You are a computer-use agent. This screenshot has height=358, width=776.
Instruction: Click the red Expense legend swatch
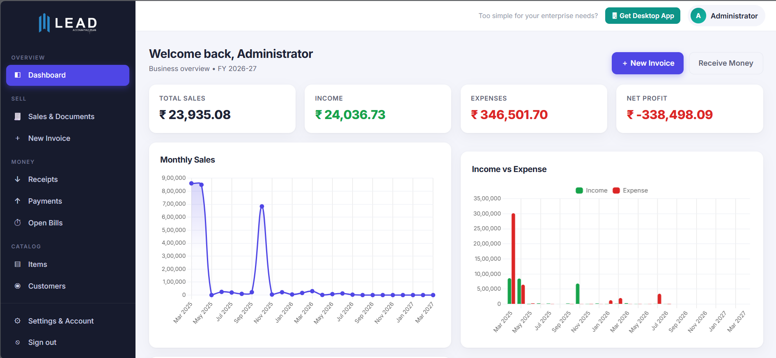616,190
